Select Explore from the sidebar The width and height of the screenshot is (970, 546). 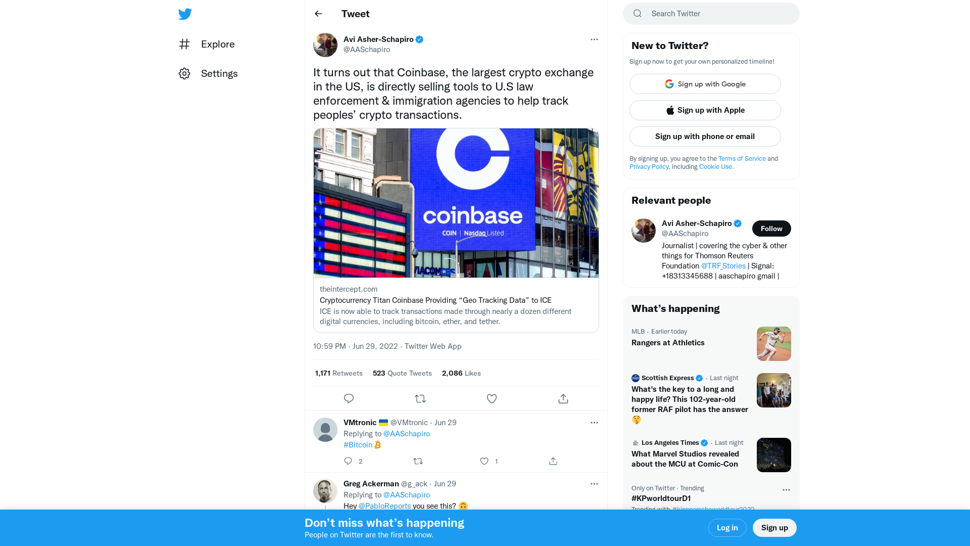pos(217,44)
